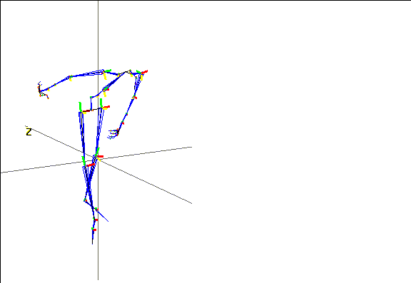
Task: Click the knee joint near the axis origin
Action: coord(98,156)
